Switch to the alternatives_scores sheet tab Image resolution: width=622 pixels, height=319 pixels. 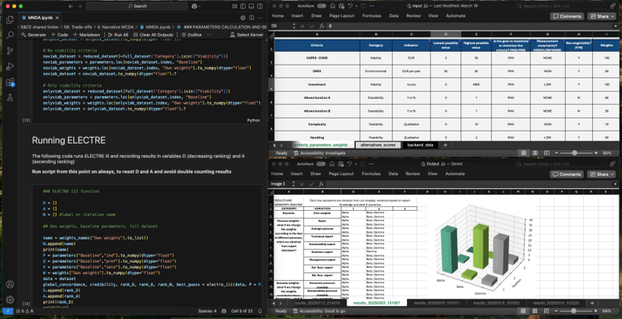(378, 145)
